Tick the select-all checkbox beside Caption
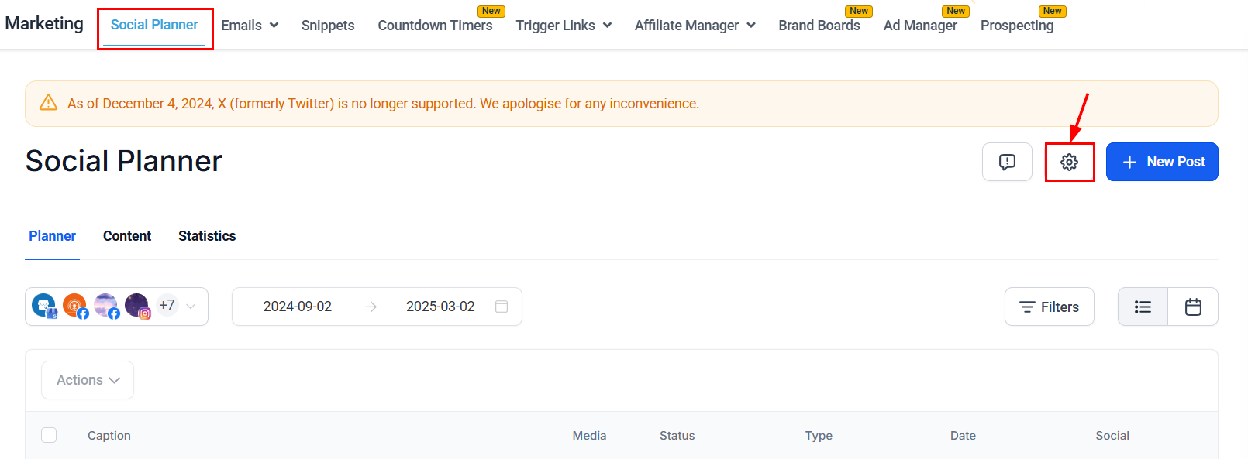 (49, 435)
